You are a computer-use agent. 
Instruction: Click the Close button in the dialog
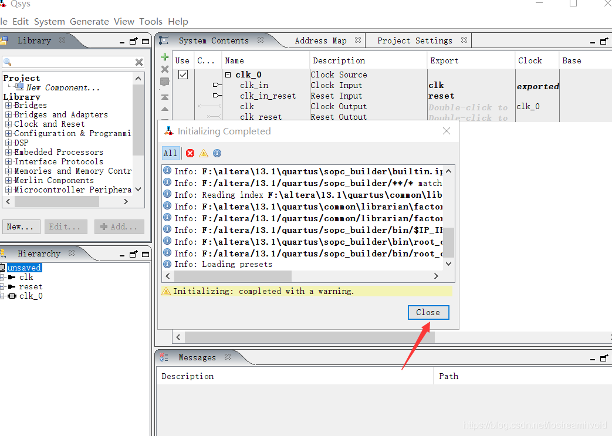[x=428, y=312]
